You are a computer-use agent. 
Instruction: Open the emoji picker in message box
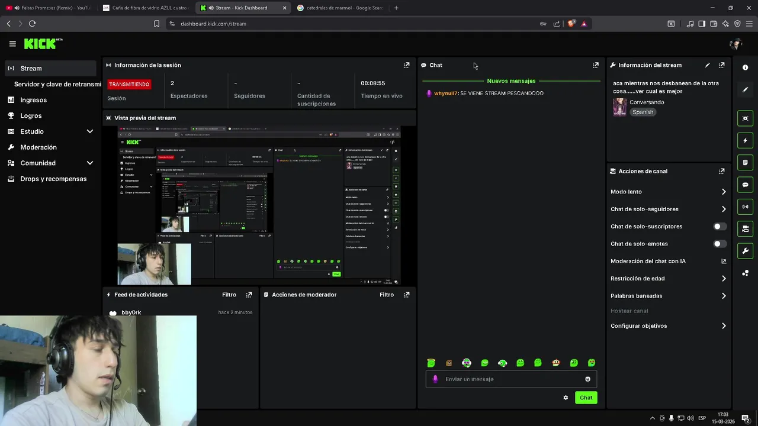click(x=587, y=379)
